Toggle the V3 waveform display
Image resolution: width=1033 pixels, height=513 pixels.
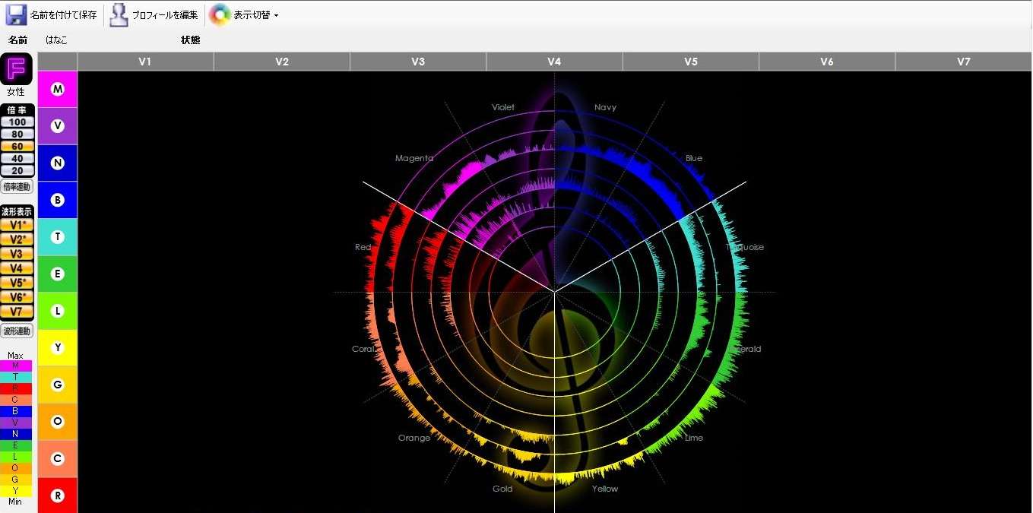click(x=17, y=254)
